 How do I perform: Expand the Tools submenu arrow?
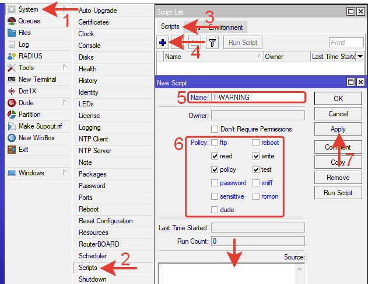point(65,67)
